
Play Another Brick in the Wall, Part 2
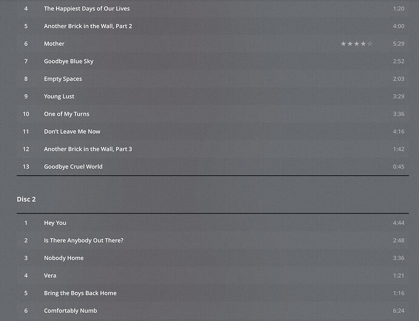coord(87,26)
